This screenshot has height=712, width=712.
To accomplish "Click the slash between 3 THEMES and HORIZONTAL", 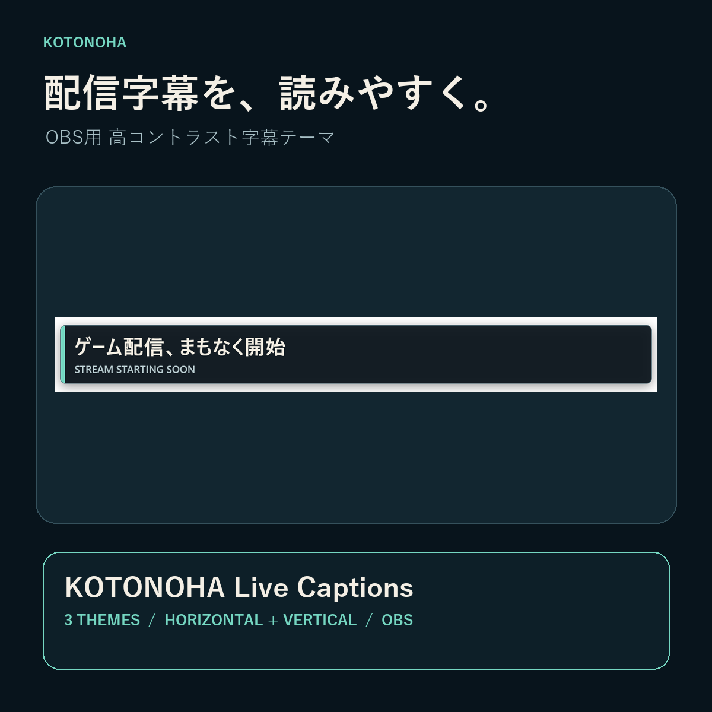I will tap(152, 620).
